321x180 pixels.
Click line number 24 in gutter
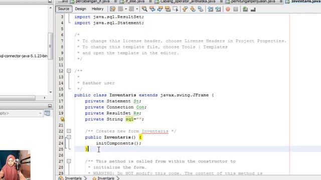coord(61,143)
